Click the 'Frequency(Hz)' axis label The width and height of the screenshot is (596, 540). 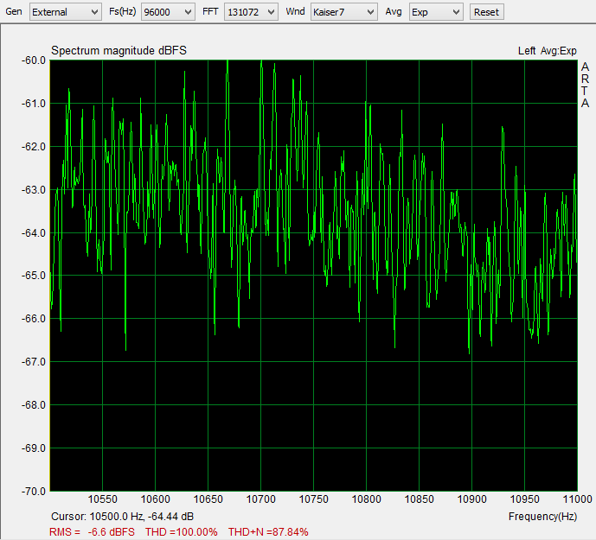542,517
